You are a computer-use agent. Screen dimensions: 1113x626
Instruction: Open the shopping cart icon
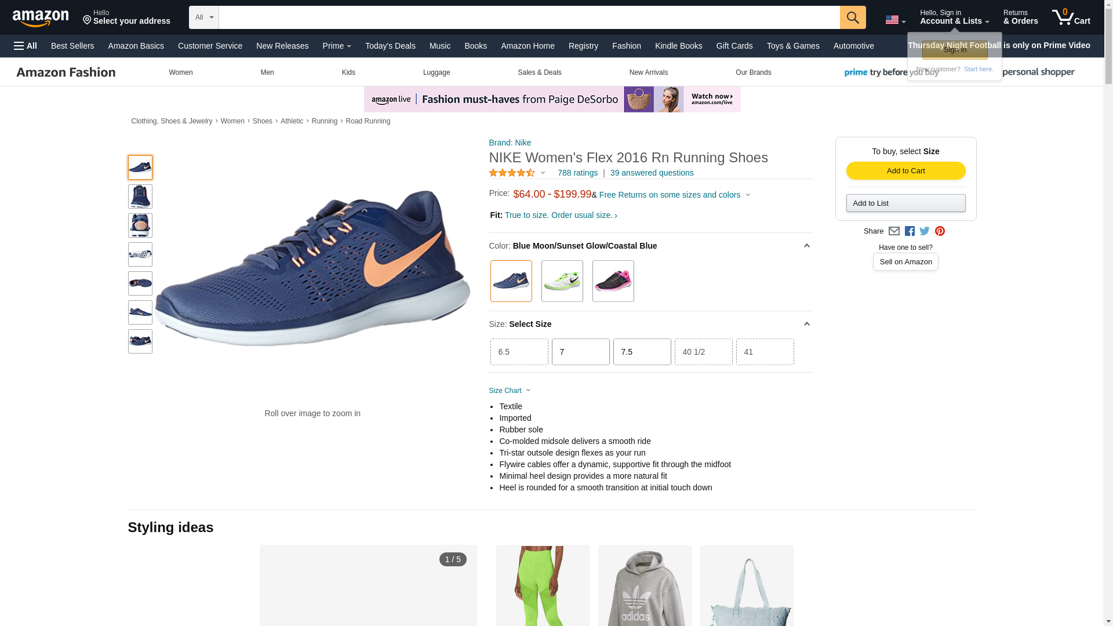1071,17
